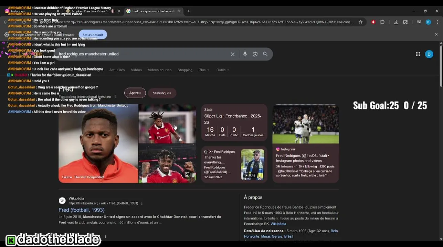The image size is (443, 247).
Task: Open more options for Wikipédia result
Action: (142, 203)
